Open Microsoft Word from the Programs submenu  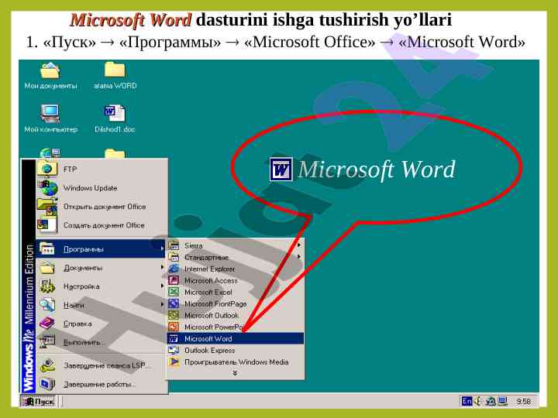[x=208, y=338]
